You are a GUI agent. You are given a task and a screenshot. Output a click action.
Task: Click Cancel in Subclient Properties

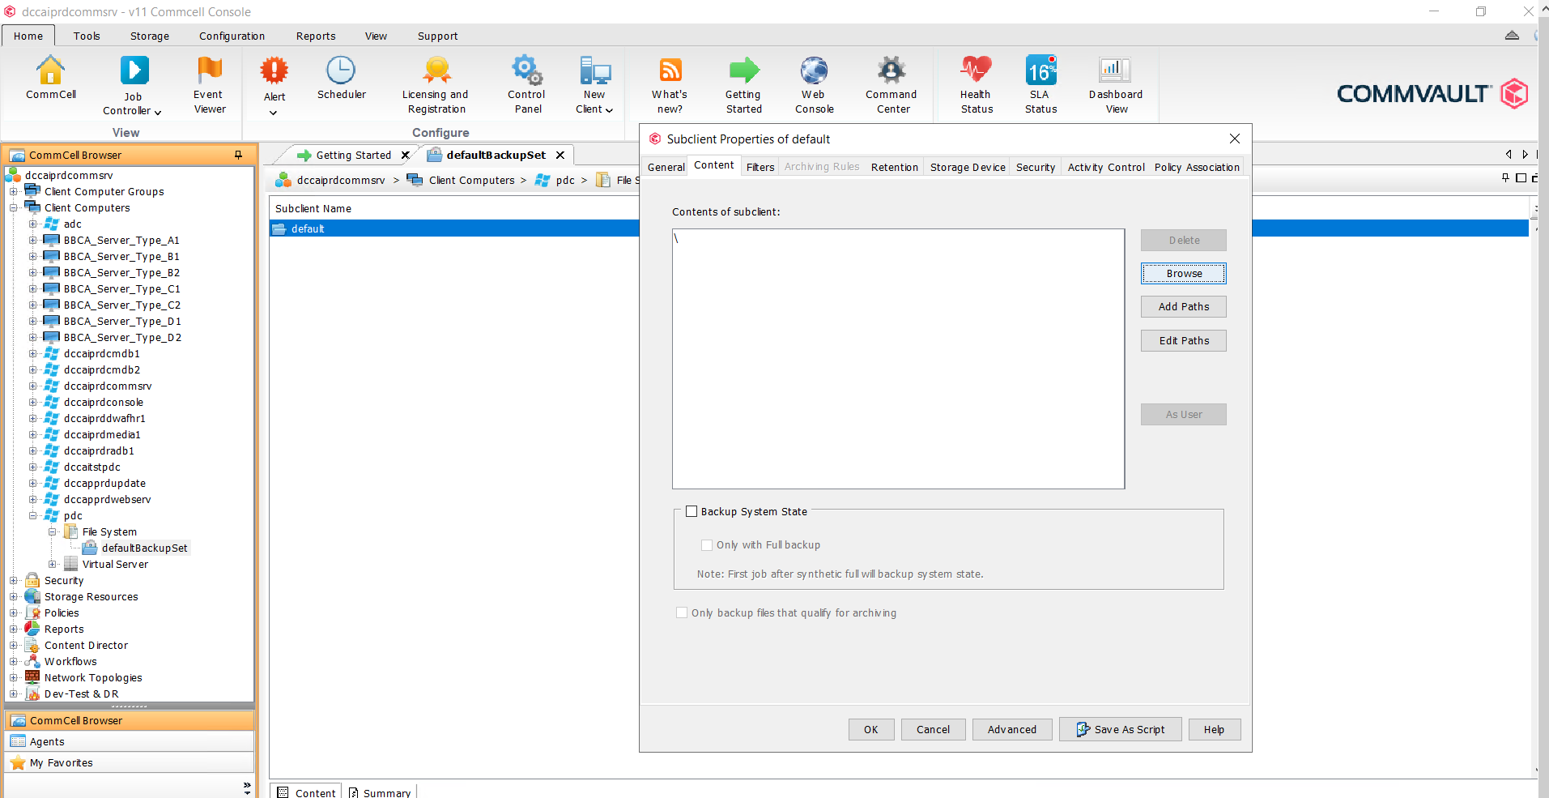click(x=934, y=729)
